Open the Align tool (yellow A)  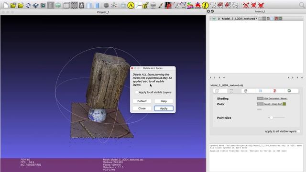[x=131, y=5]
